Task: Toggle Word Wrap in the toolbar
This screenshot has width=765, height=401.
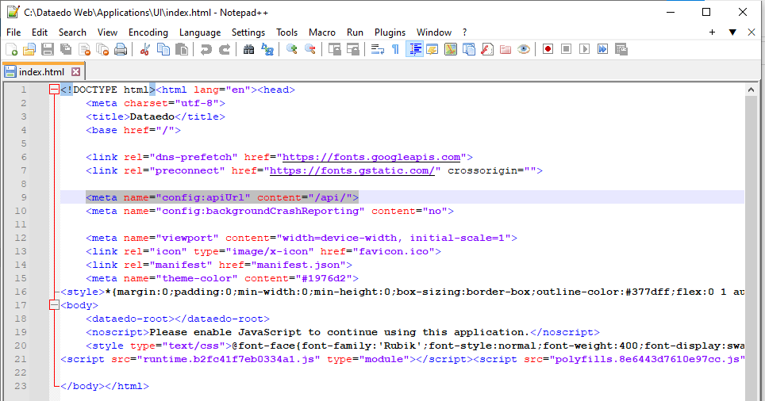Action: [x=377, y=49]
